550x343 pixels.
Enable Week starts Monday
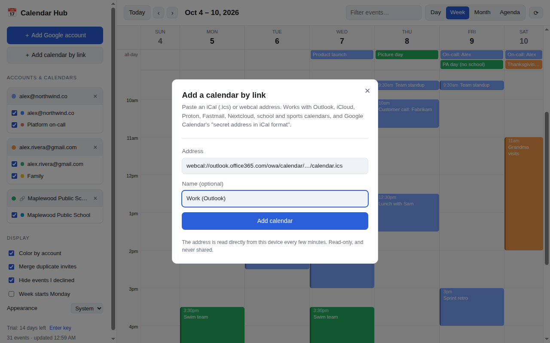click(12, 294)
